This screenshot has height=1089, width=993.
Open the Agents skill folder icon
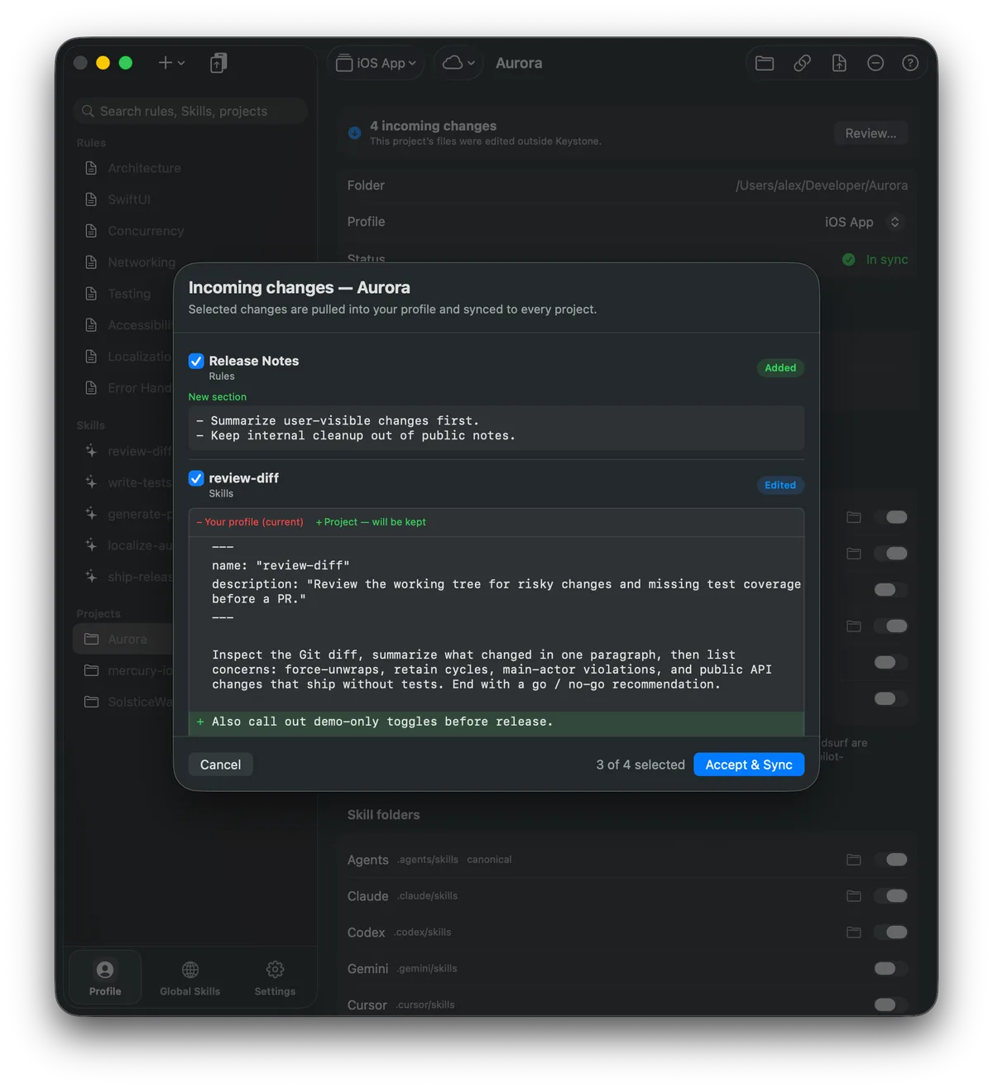854,860
